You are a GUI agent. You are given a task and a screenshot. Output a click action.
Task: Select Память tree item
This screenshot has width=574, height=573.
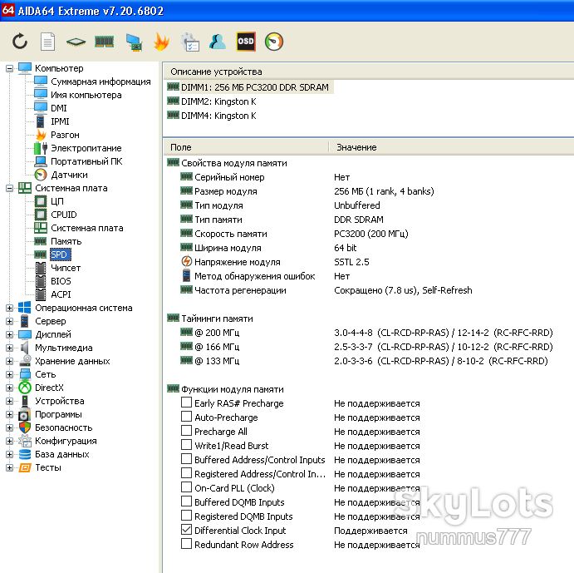66,241
